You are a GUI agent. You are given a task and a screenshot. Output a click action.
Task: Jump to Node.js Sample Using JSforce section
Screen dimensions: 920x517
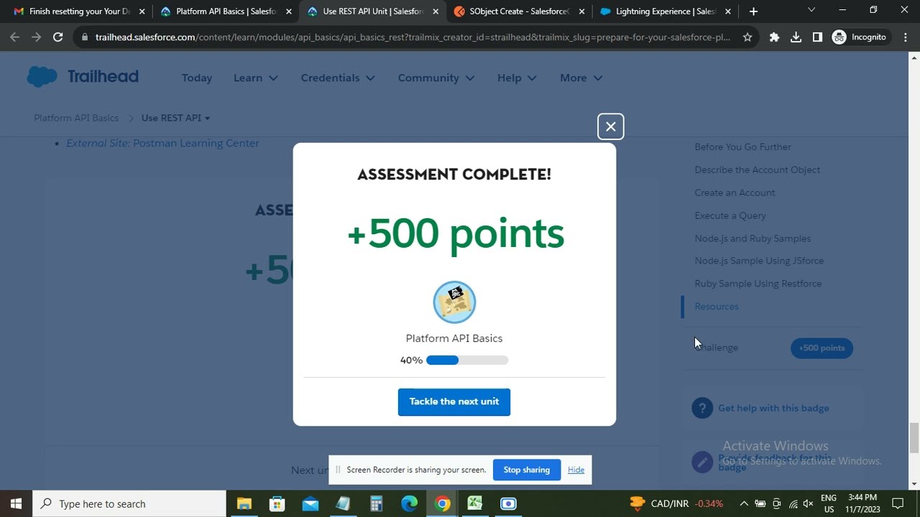coord(759,261)
